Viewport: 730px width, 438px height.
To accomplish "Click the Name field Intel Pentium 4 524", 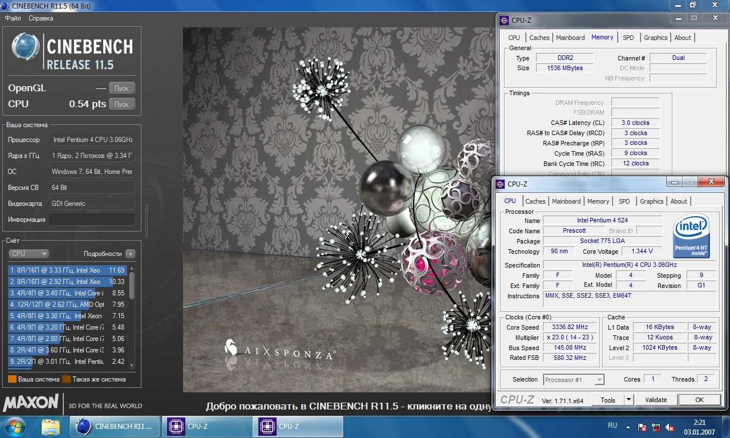I will pos(602,220).
